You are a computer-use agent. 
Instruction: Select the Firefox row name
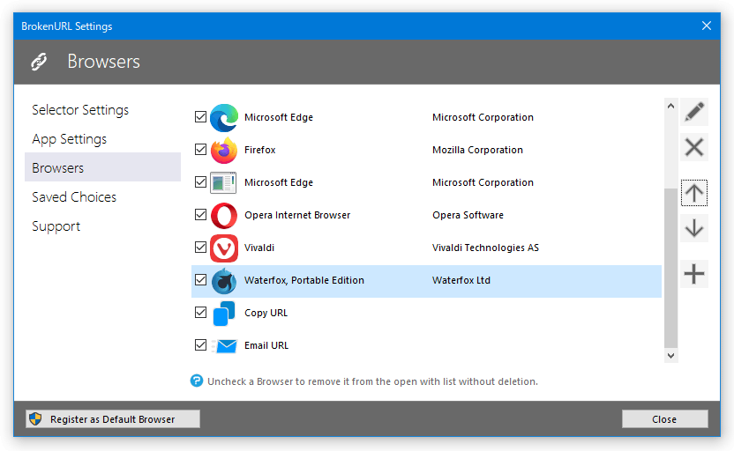[x=259, y=150]
